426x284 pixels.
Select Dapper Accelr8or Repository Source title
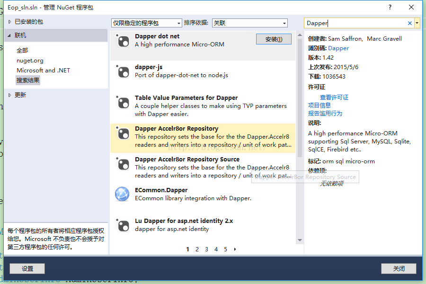tap(187, 159)
